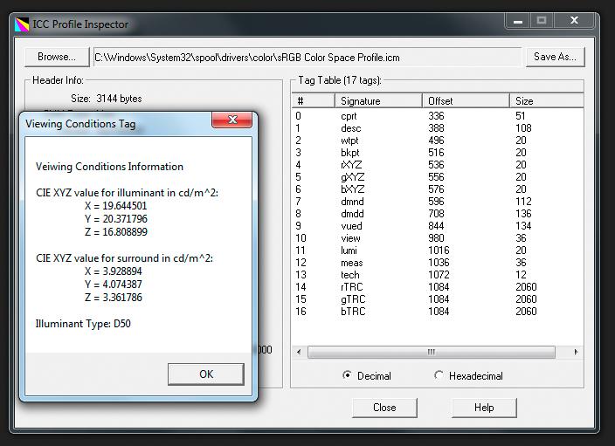This screenshot has width=615, height=446.
Task: Click size value 134
Action: pyautogui.click(x=523, y=226)
